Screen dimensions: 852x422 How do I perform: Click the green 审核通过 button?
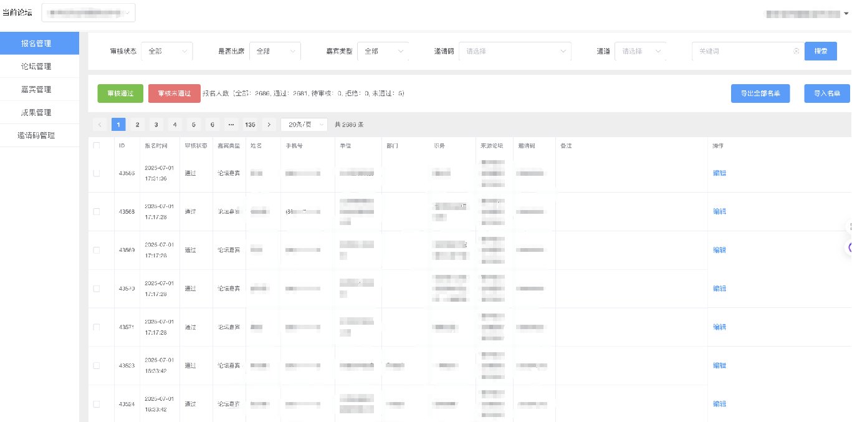pyautogui.click(x=120, y=94)
